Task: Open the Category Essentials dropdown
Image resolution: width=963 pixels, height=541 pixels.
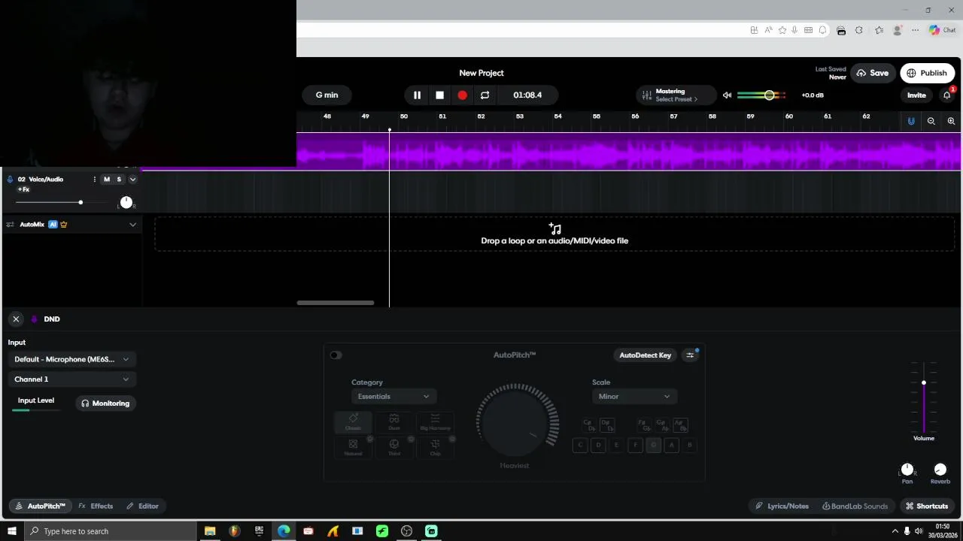Action: (393, 397)
